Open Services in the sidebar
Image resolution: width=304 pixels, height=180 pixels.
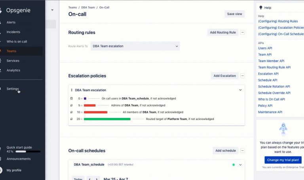(x=13, y=61)
